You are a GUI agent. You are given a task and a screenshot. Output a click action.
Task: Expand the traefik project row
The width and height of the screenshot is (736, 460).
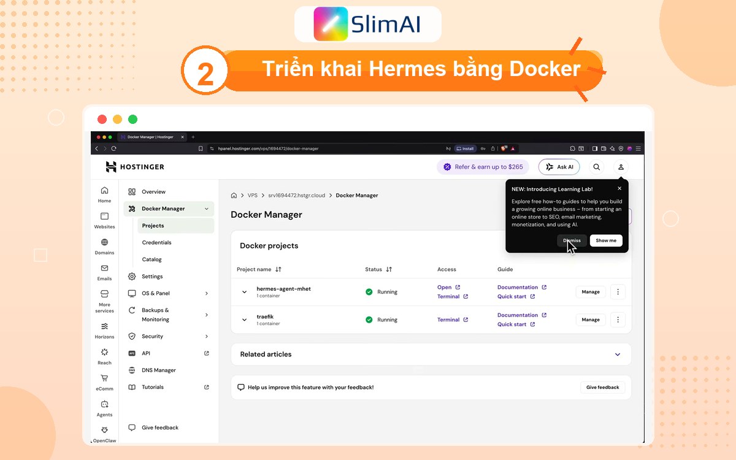pyautogui.click(x=244, y=320)
